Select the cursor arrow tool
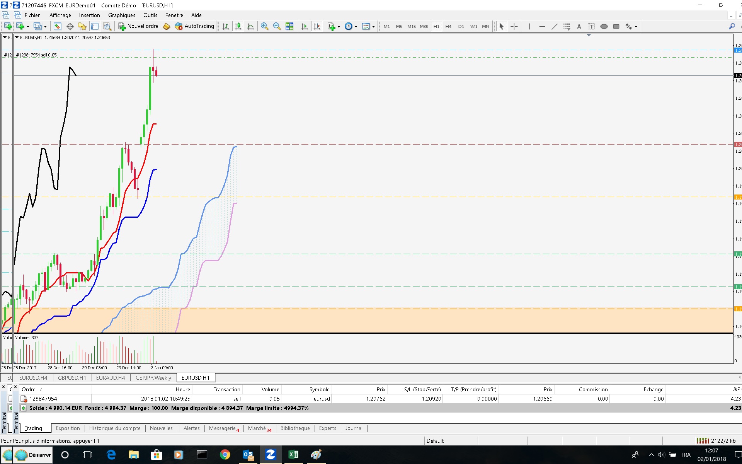 [x=501, y=26]
